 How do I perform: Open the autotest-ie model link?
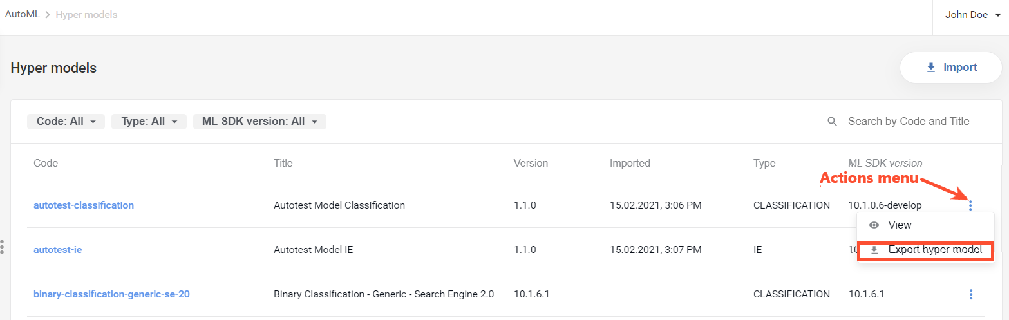tap(58, 250)
